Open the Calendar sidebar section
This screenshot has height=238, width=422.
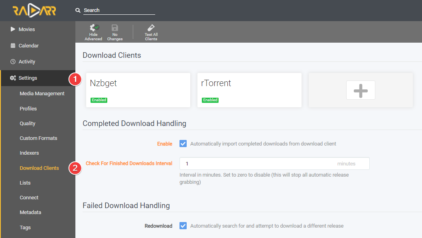click(x=28, y=45)
